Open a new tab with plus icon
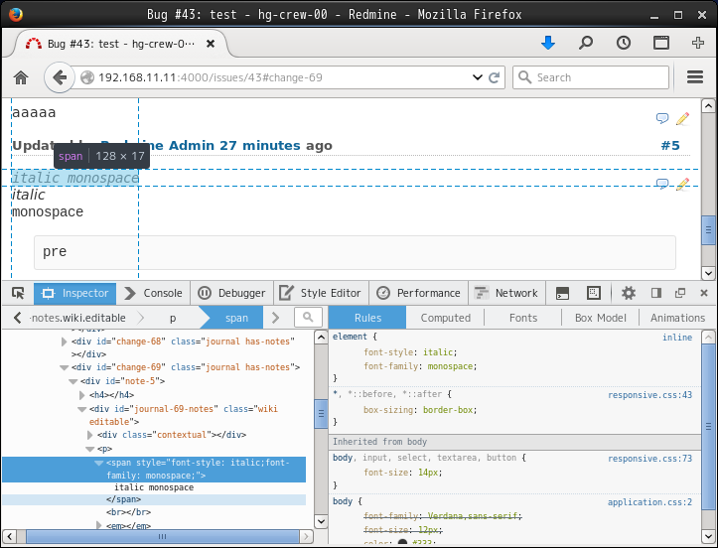 coord(698,43)
